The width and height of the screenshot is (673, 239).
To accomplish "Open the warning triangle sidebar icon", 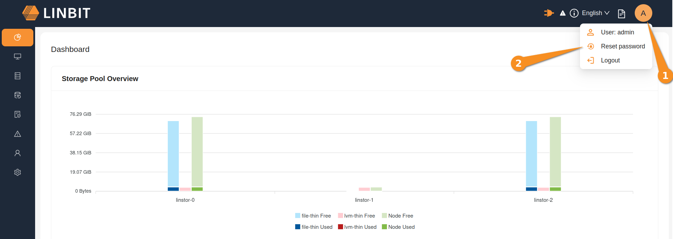I will tap(18, 134).
